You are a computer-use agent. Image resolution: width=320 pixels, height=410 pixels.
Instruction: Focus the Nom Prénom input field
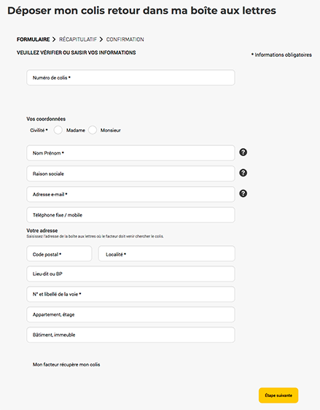coord(130,153)
